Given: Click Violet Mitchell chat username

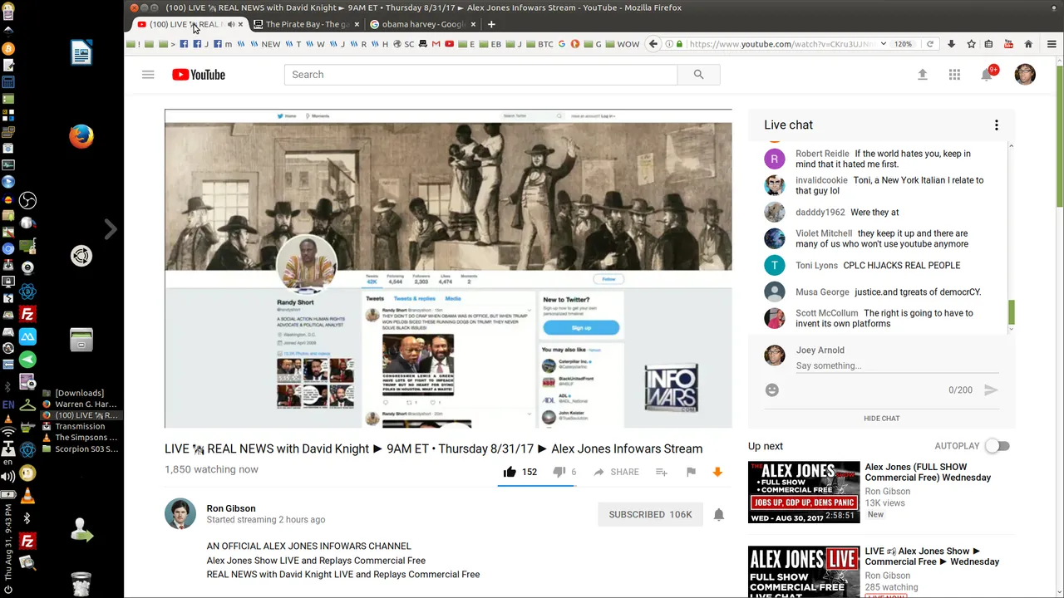Looking at the screenshot, I should pos(824,233).
